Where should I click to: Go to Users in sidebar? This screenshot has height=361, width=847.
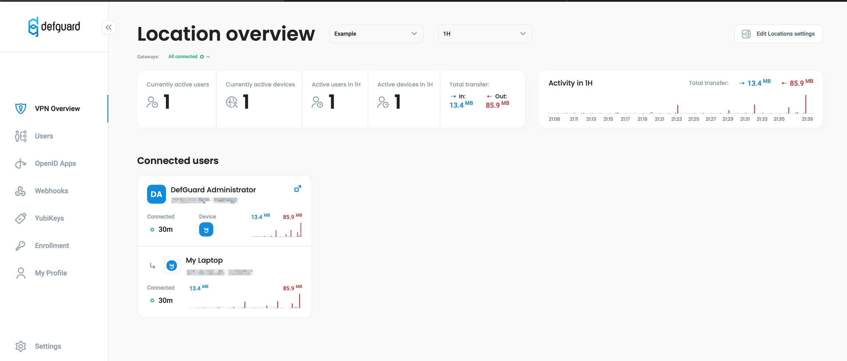tap(44, 136)
